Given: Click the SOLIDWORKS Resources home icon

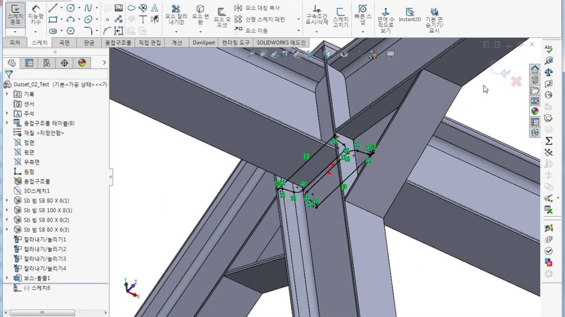Looking at the screenshot, I should tap(535, 70).
